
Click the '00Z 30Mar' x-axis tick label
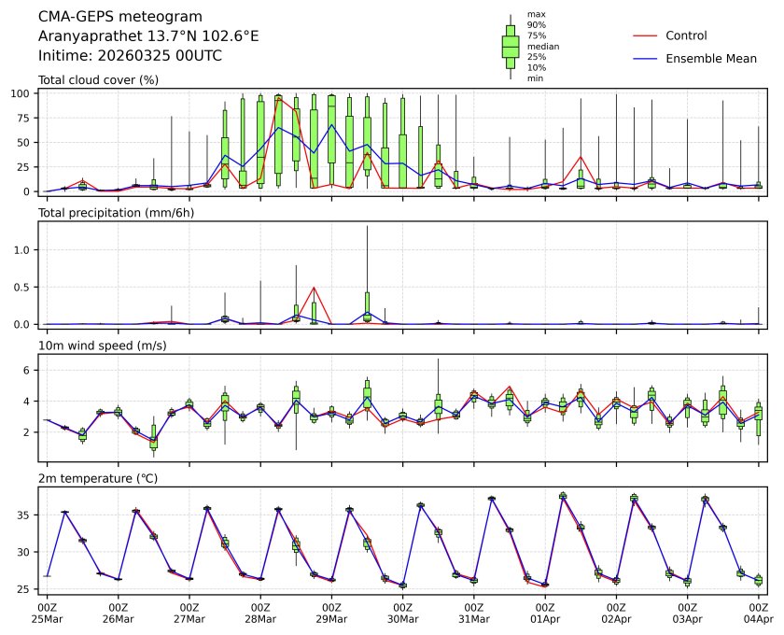point(402,613)
